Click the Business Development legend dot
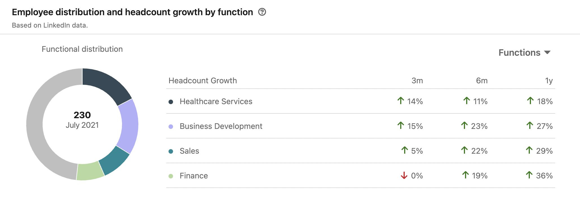The image size is (580, 206). [171, 127]
